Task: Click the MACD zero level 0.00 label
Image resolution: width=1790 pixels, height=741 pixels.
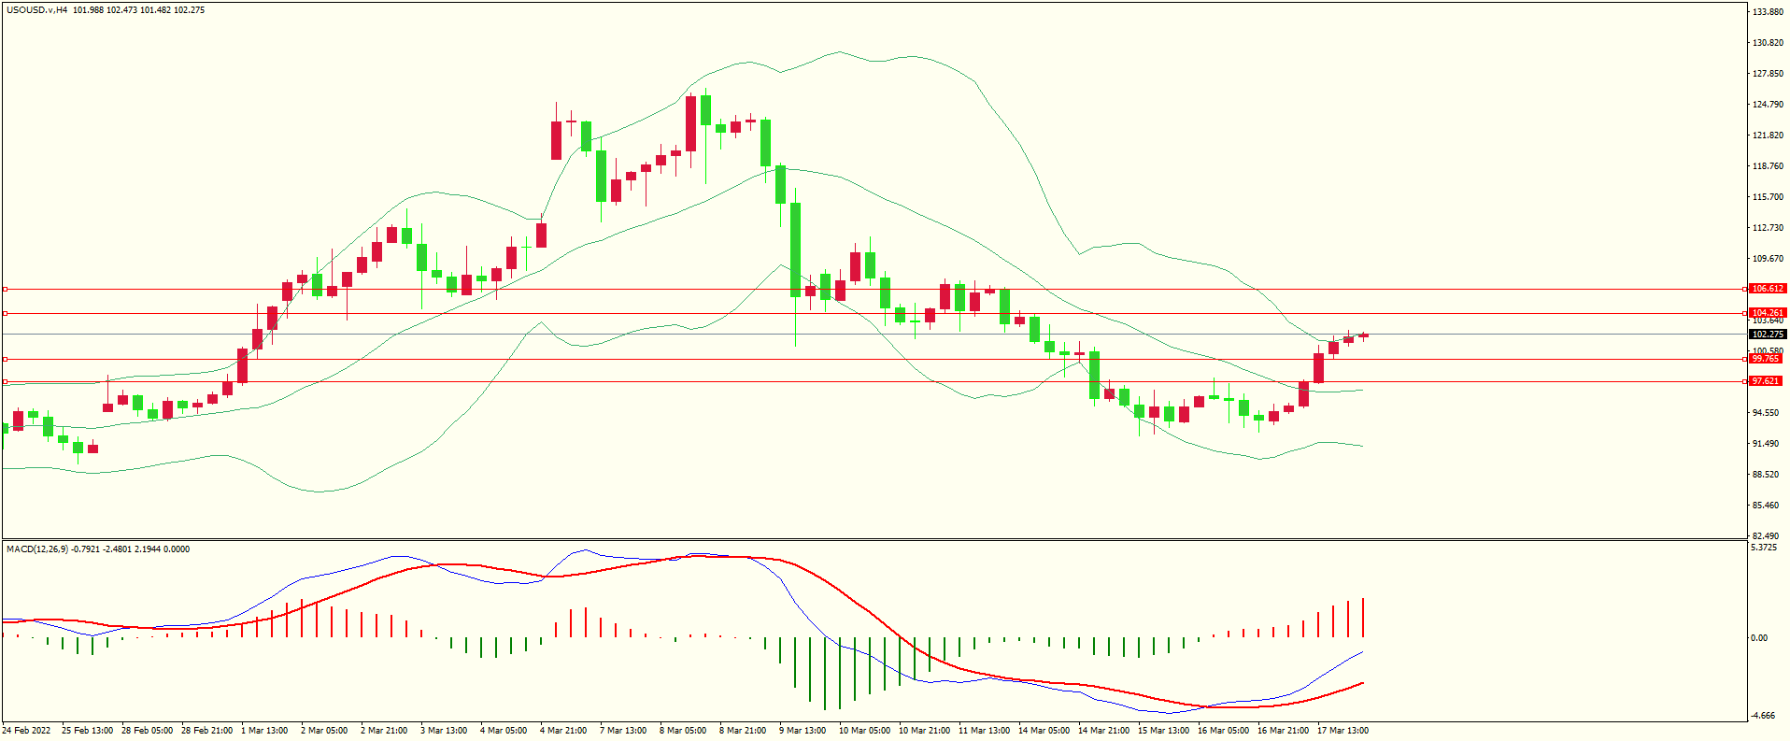Action: [1758, 638]
